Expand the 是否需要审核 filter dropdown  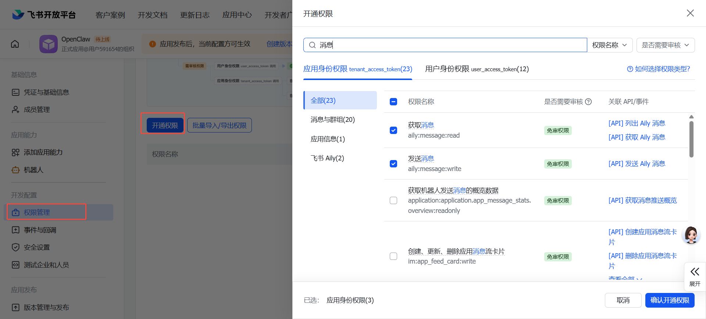665,45
